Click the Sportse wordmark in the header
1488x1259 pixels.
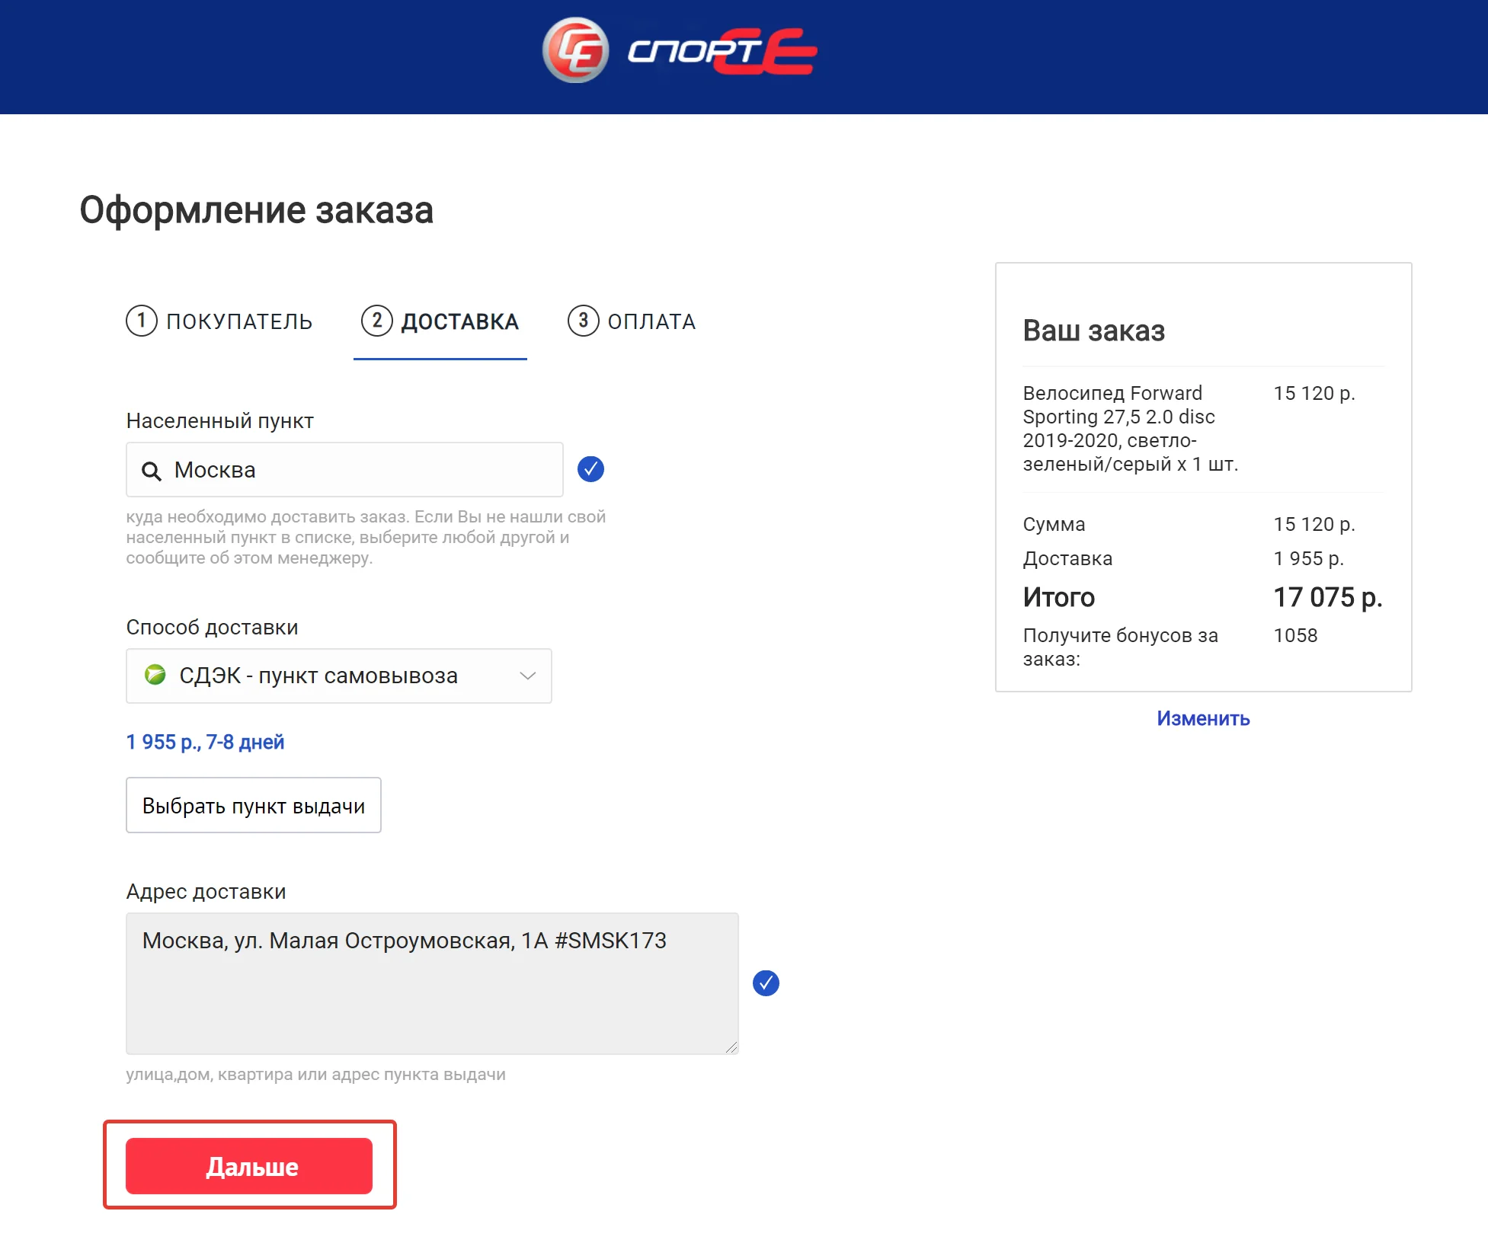click(721, 52)
